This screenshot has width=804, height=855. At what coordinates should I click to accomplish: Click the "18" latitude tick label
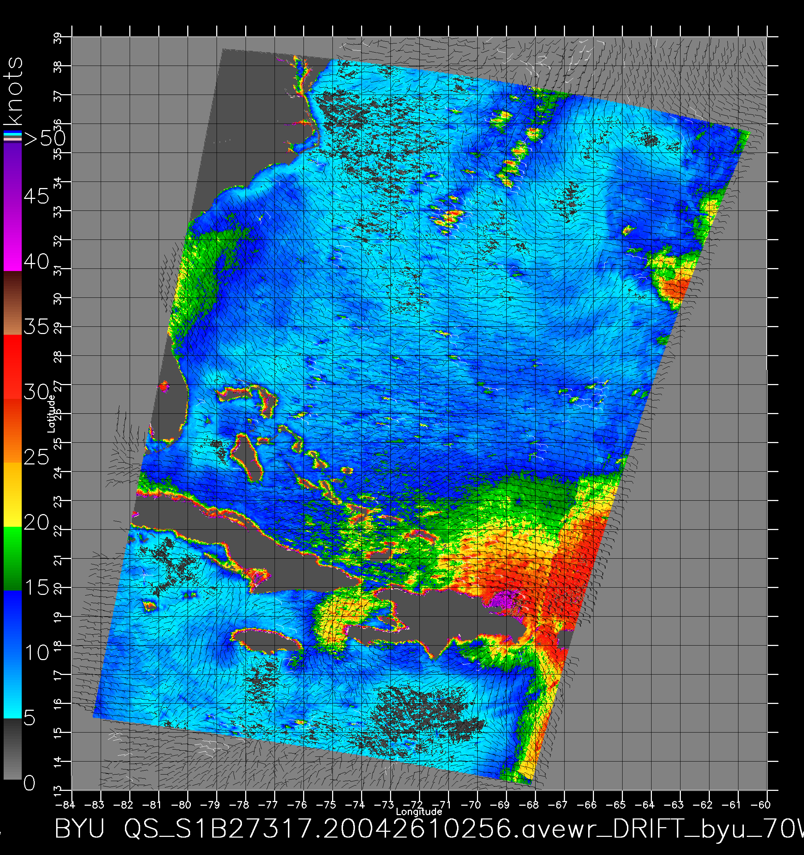pyautogui.click(x=58, y=647)
